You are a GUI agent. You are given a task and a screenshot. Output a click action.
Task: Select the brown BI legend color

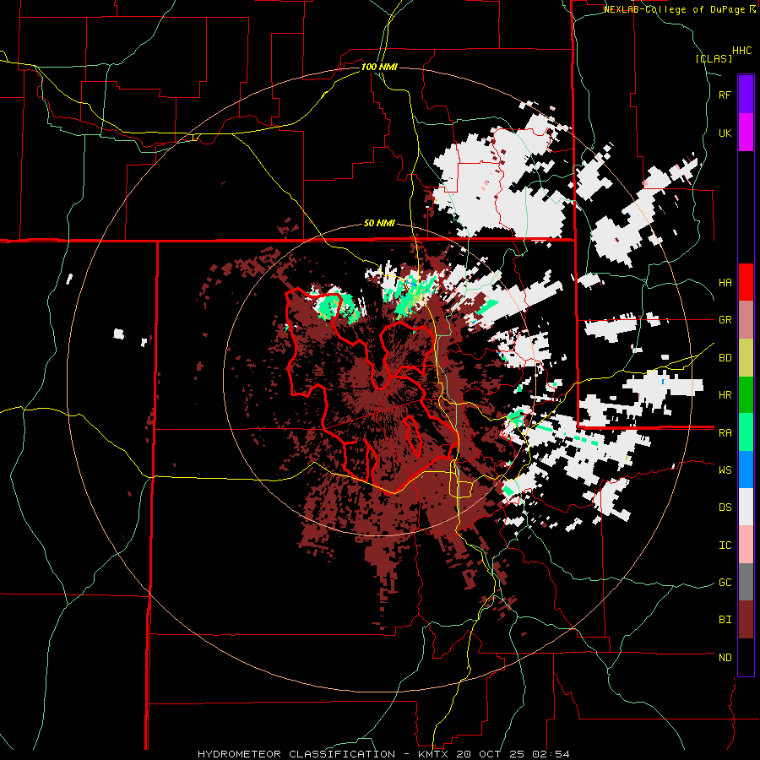pos(746,620)
